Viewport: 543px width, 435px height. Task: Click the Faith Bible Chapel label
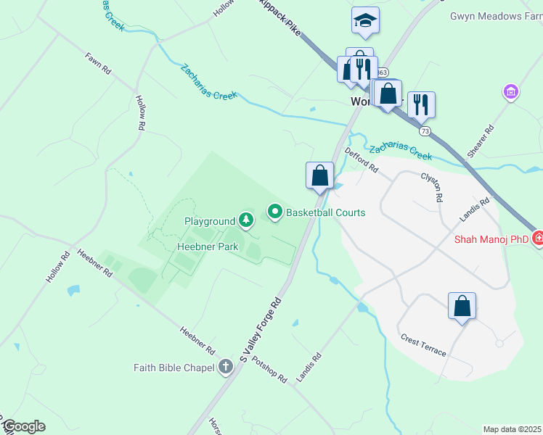pos(174,368)
